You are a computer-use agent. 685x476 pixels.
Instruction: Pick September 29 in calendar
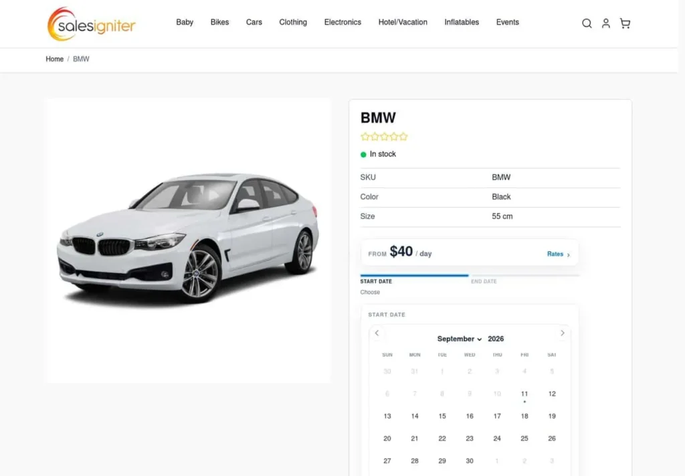pos(442,461)
